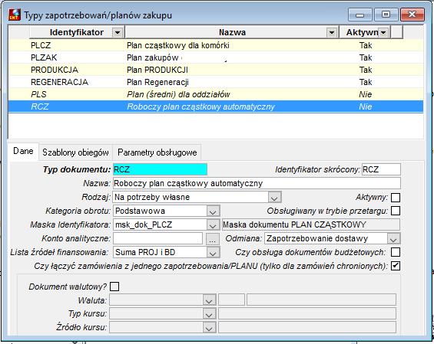Toggle the Aktywny checkbox
Image resolution: width=434 pixels, height=344 pixels.
click(x=396, y=198)
